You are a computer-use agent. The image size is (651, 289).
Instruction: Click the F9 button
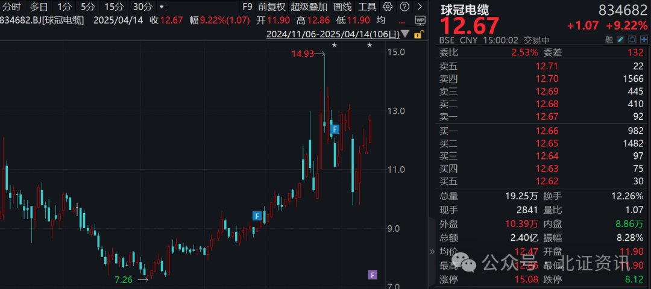(x=248, y=7)
